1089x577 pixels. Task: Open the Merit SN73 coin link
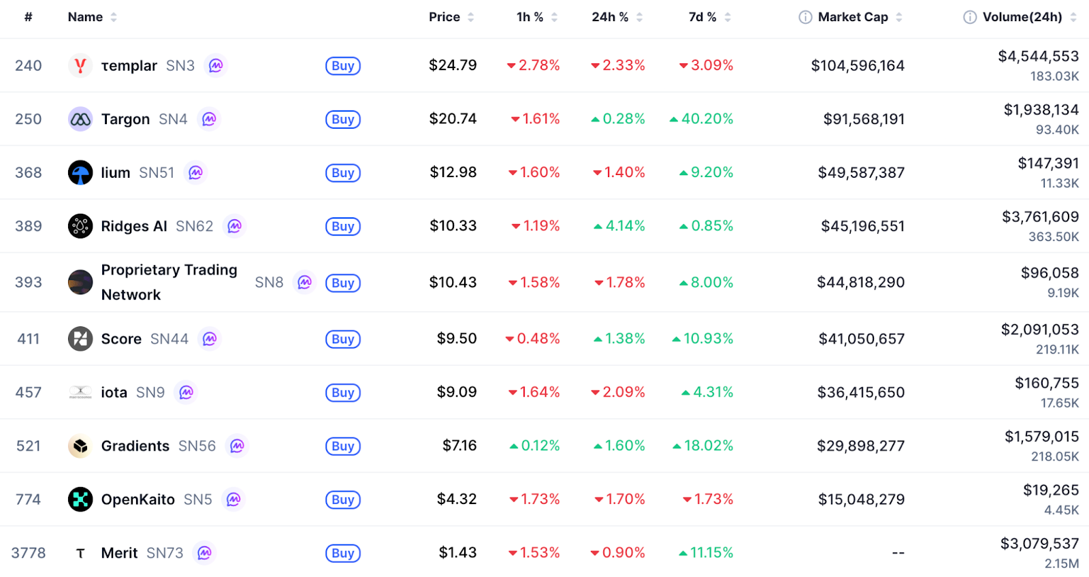pos(120,553)
